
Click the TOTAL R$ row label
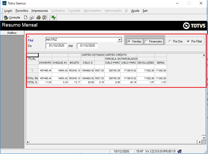[32, 78]
